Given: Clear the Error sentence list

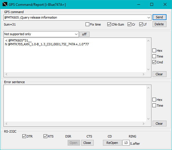Looking at the screenshot, I should [160, 124].
